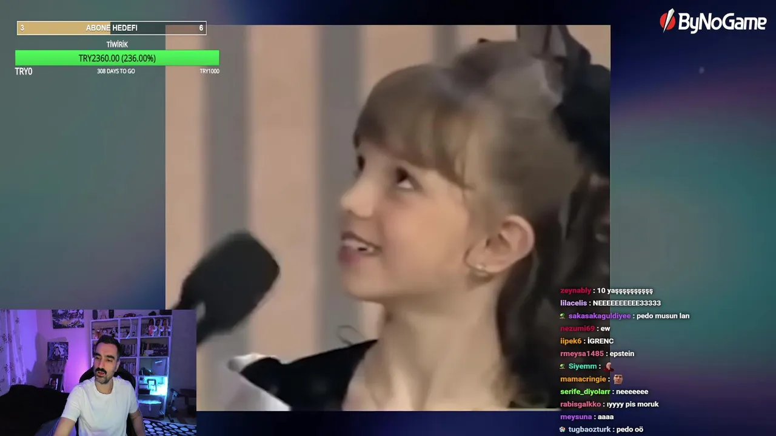This screenshot has width=776, height=436.
Task: Click the '10 yaşşşşşşşşşş' chat message
Action: point(624,291)
